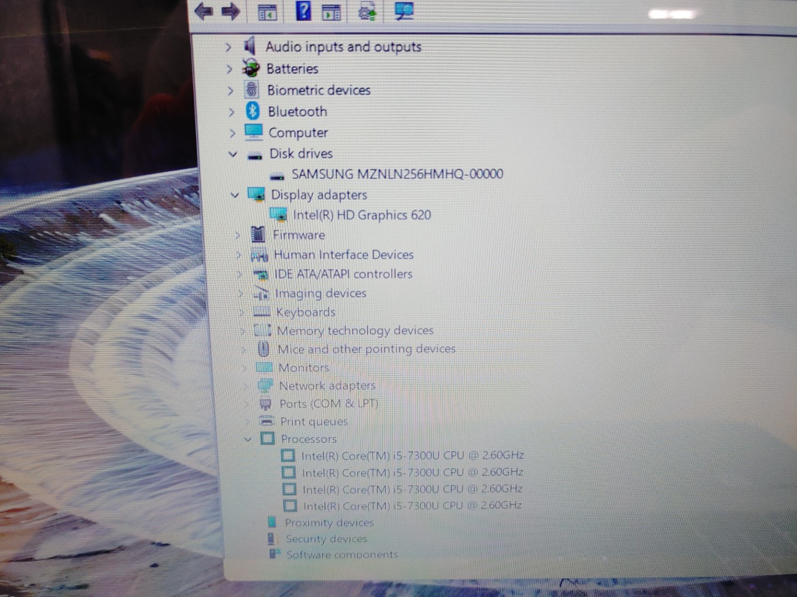Open Help via the blue question mark icon
Screen dimensions: 797x597
(303, 11)
